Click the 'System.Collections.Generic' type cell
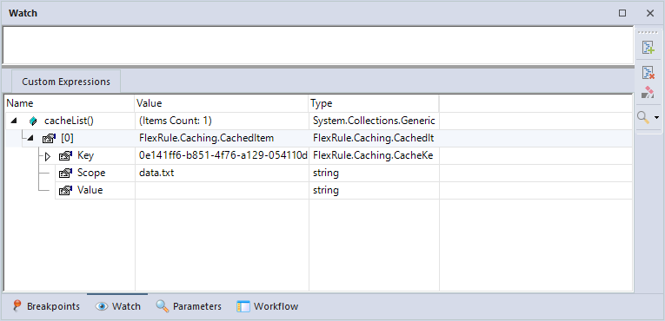665x321 pixels. coord(374,121)
